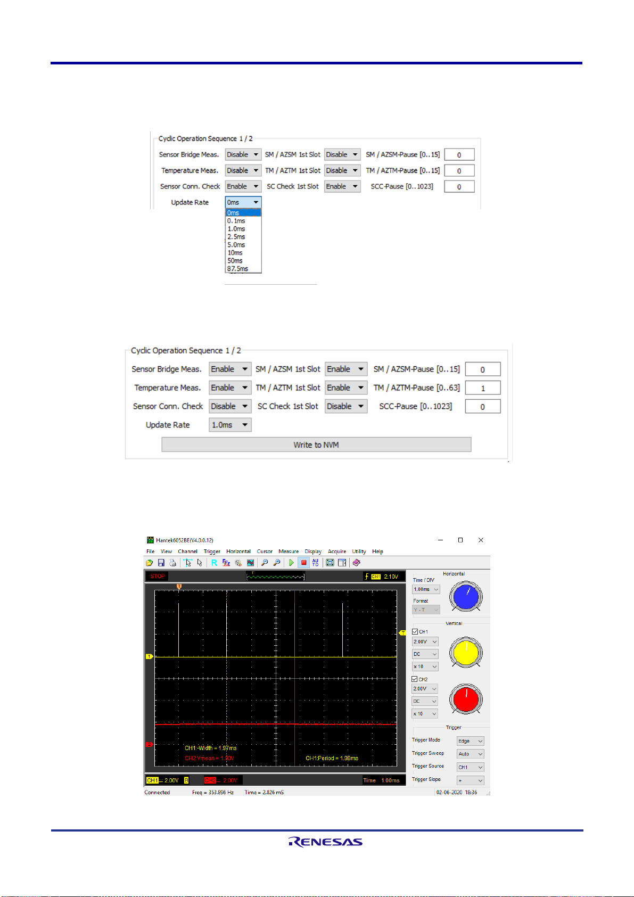The image size is (634, 897).
Task: Click the SM / AZSM-Pause field in the Write to NVM panel
Action: click(483, 369)
